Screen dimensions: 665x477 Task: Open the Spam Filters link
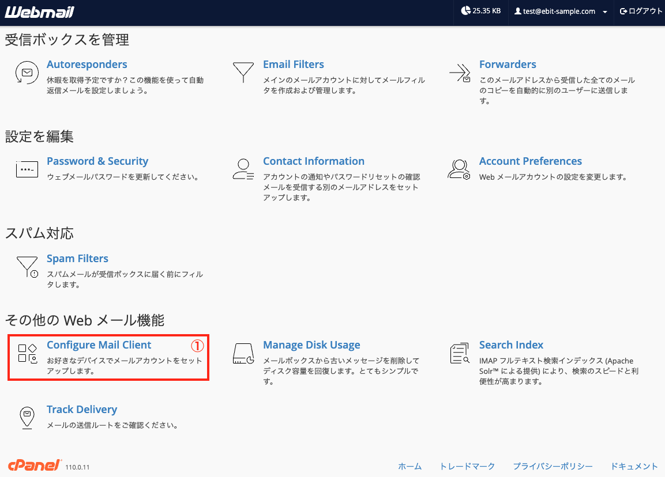pyautogui.click(x=78, y=259)
